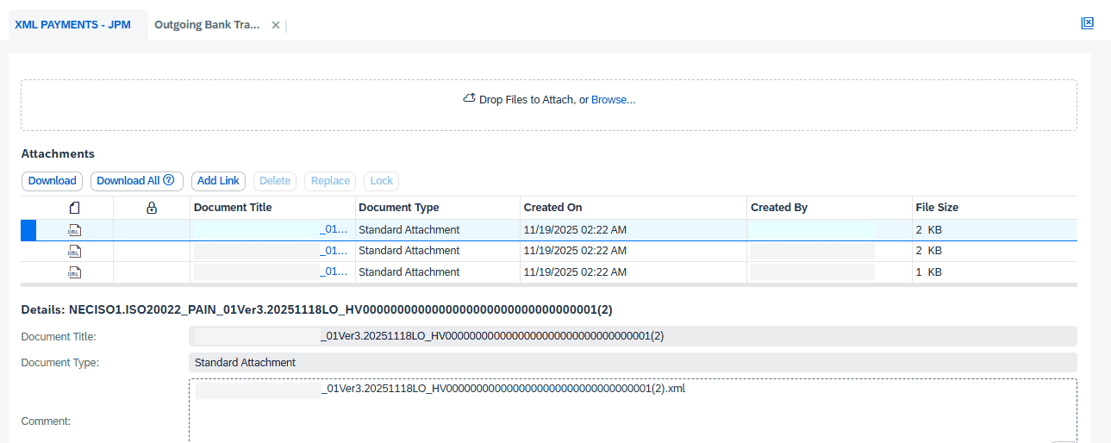Screen dimensions: 1111x443
Task: Click the lock icon column header
Action: click(152, 208)
